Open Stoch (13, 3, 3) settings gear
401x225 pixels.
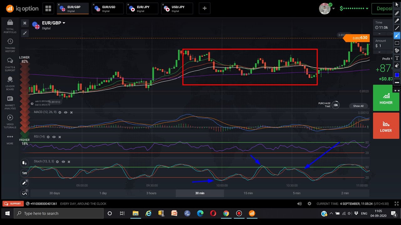coord(58,162)
